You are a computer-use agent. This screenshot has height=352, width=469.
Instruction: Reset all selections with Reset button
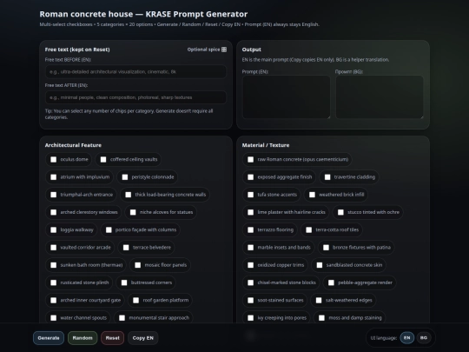(112, 338)
